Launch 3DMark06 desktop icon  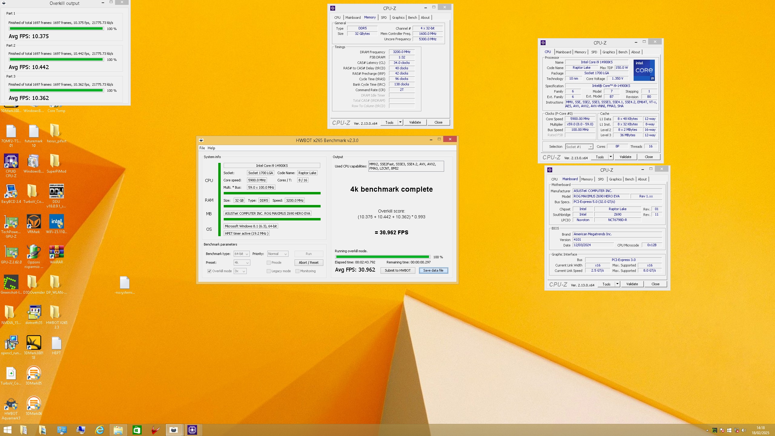tap(34, 406)
